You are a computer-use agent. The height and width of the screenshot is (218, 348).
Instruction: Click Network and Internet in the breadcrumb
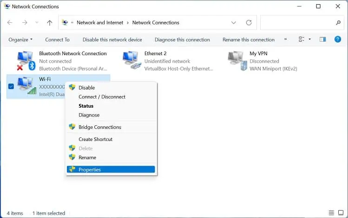(100, 23)
